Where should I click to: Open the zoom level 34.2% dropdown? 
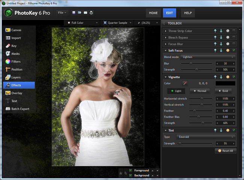click(x=148, y=23)
